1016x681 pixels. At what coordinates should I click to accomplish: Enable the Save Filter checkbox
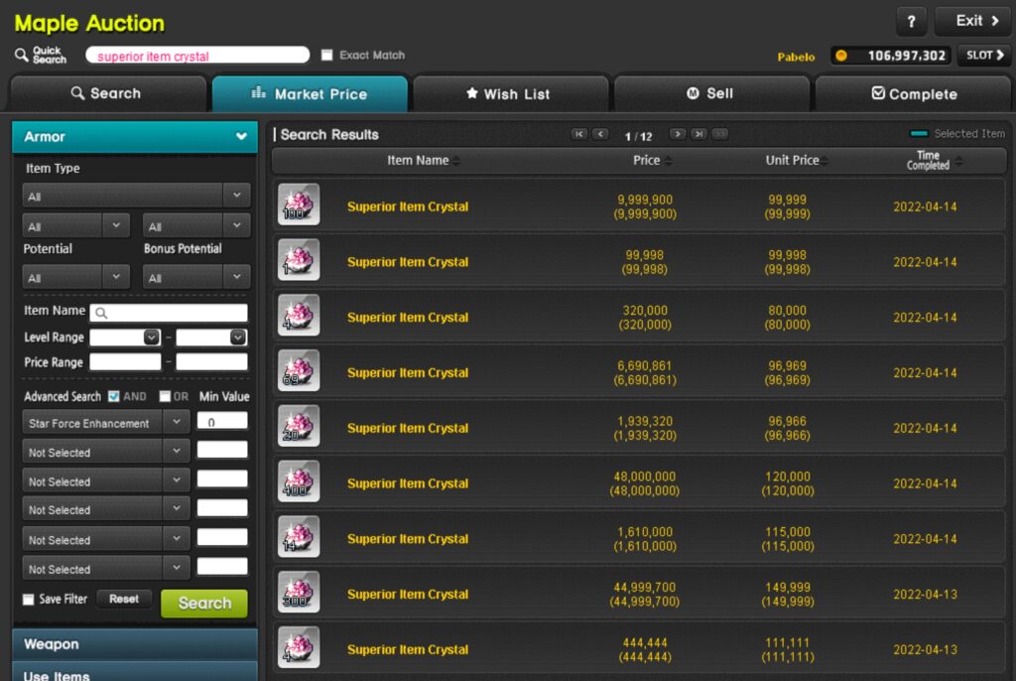point(29,600)
